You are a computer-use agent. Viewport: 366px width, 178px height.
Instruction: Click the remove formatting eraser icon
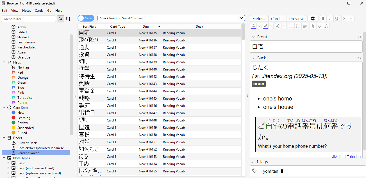pyautogui.click(x=278, y=26)
